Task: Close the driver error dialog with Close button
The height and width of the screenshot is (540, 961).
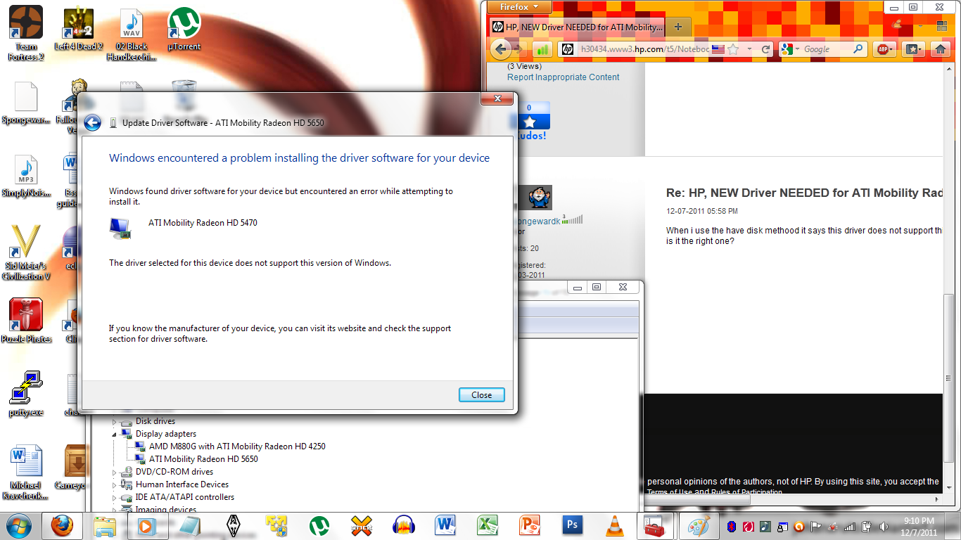Action: pyautogui.click(x=481, y=395)
